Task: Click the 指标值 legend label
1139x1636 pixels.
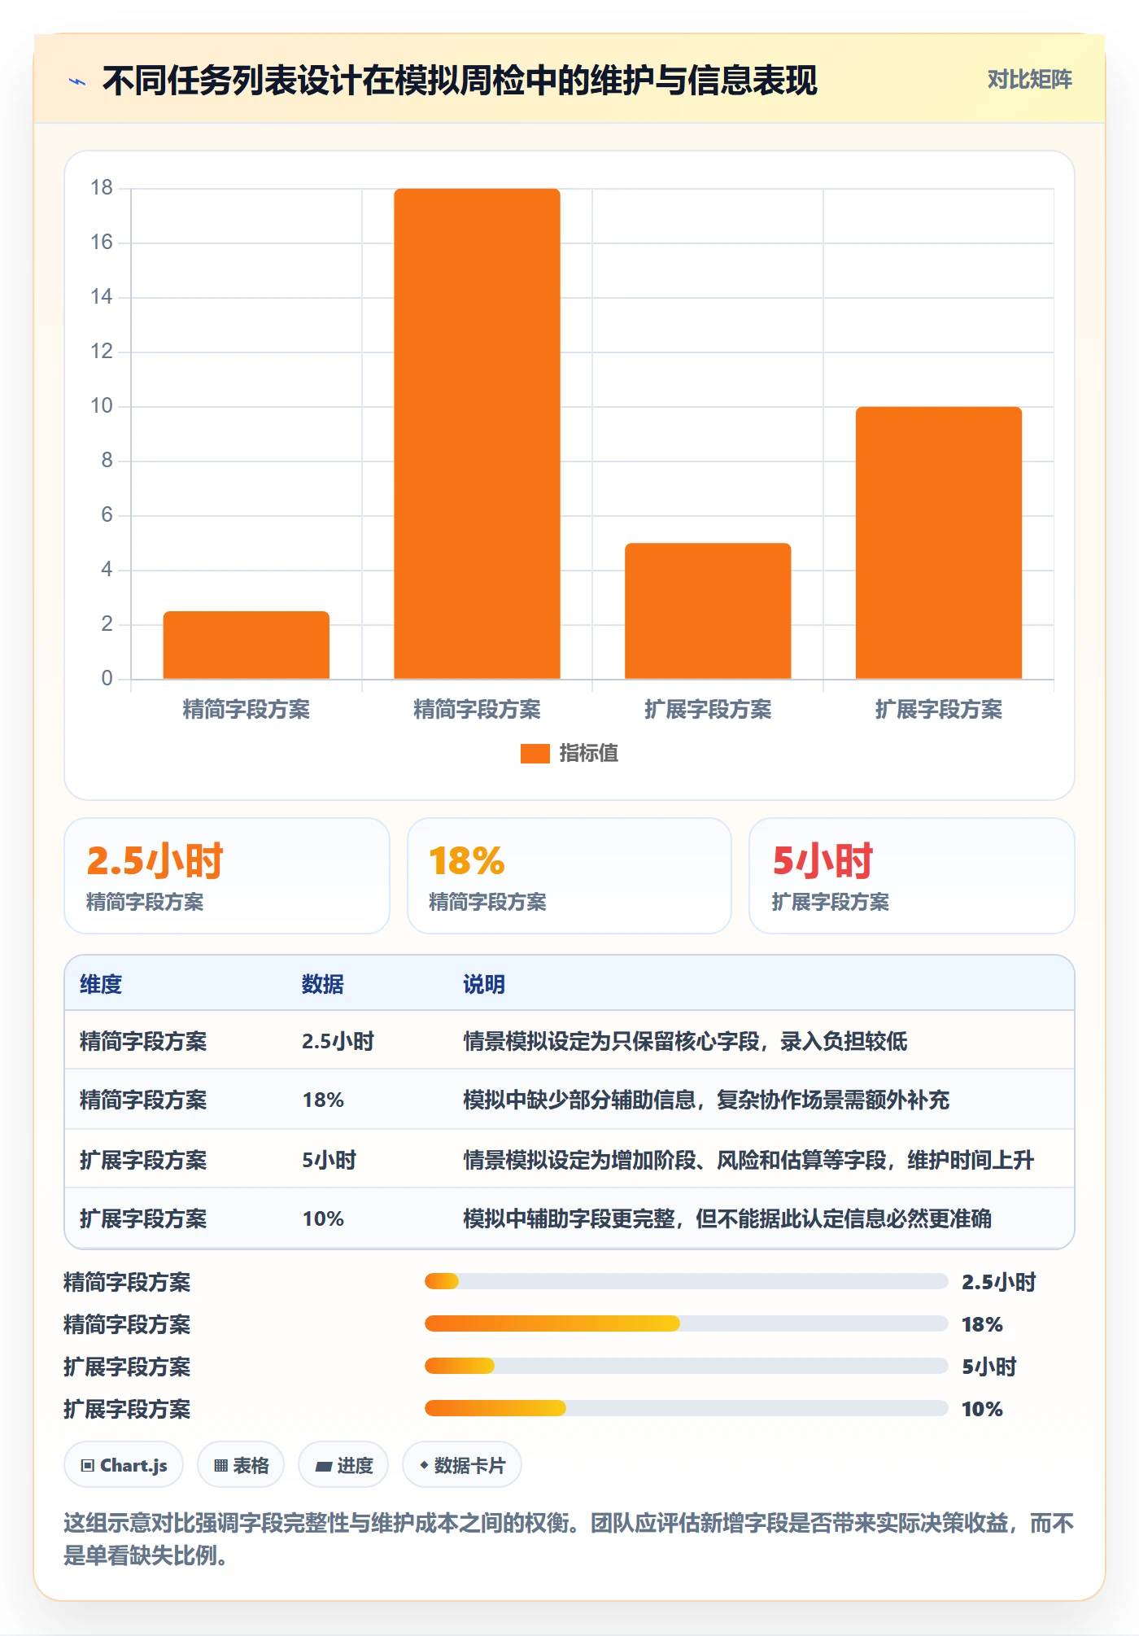Action: (x=589, y=754)
